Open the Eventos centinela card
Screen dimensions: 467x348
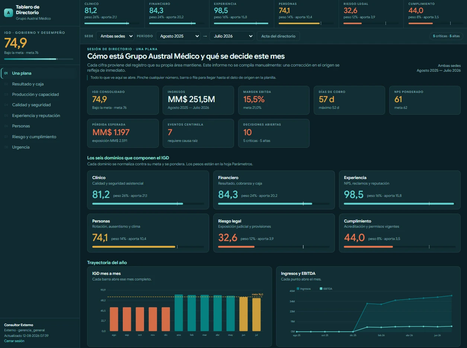tap(198, 133)
